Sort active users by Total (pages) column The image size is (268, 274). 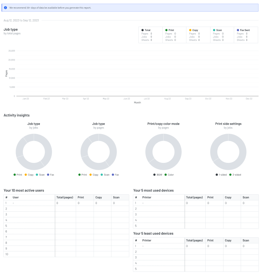[x=65, y=197]
